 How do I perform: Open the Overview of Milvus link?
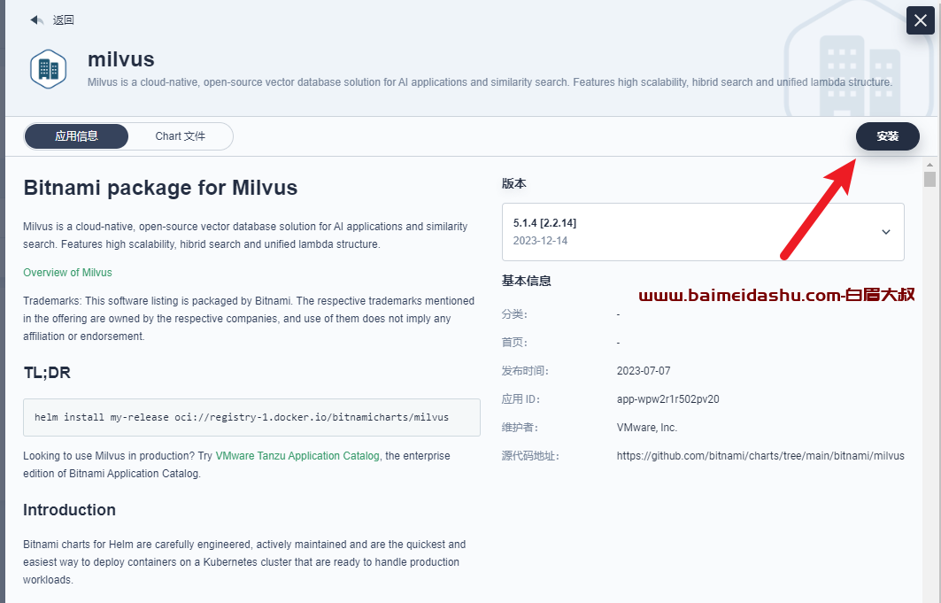(67, 273)
